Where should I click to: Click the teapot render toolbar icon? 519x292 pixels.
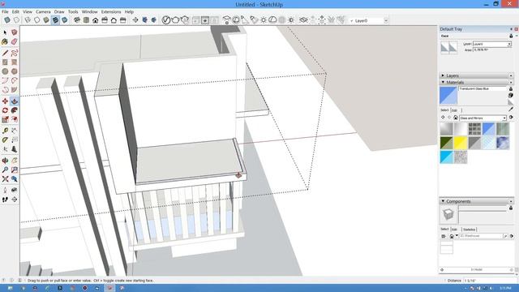[x=175, y=20]
